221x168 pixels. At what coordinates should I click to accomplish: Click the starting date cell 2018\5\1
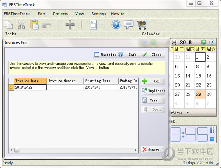(101, 87)
